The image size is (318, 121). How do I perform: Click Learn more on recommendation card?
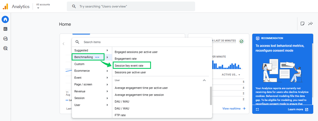[295, 109]
